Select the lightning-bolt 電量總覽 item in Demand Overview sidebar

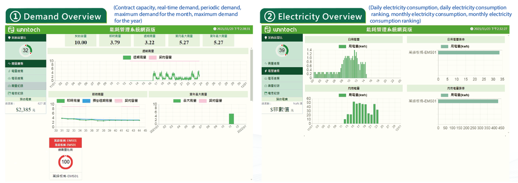[26, 71]
